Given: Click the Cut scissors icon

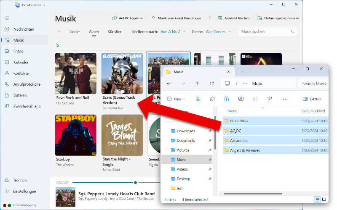Looking at the screenshot, I should click(x=198, y=99).
